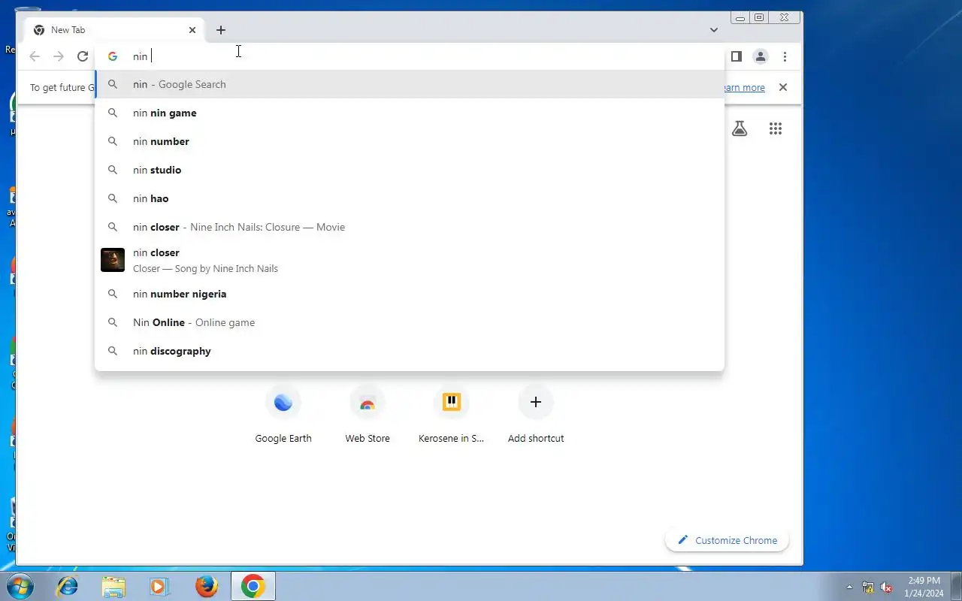Click the browser forward arrow

[59, 56]
